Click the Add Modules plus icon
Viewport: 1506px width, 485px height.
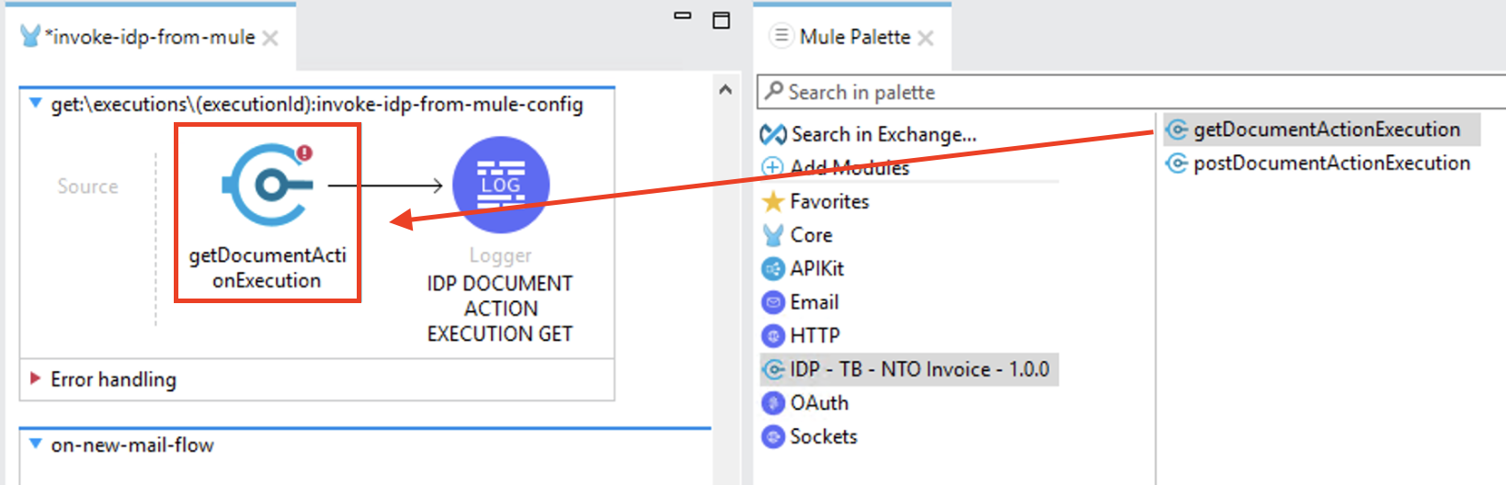coord(772,167)
